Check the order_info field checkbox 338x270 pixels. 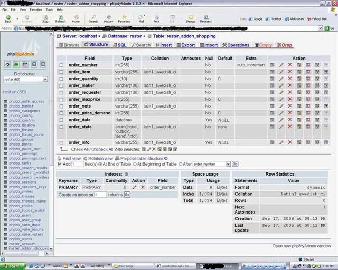click(61, 142)
